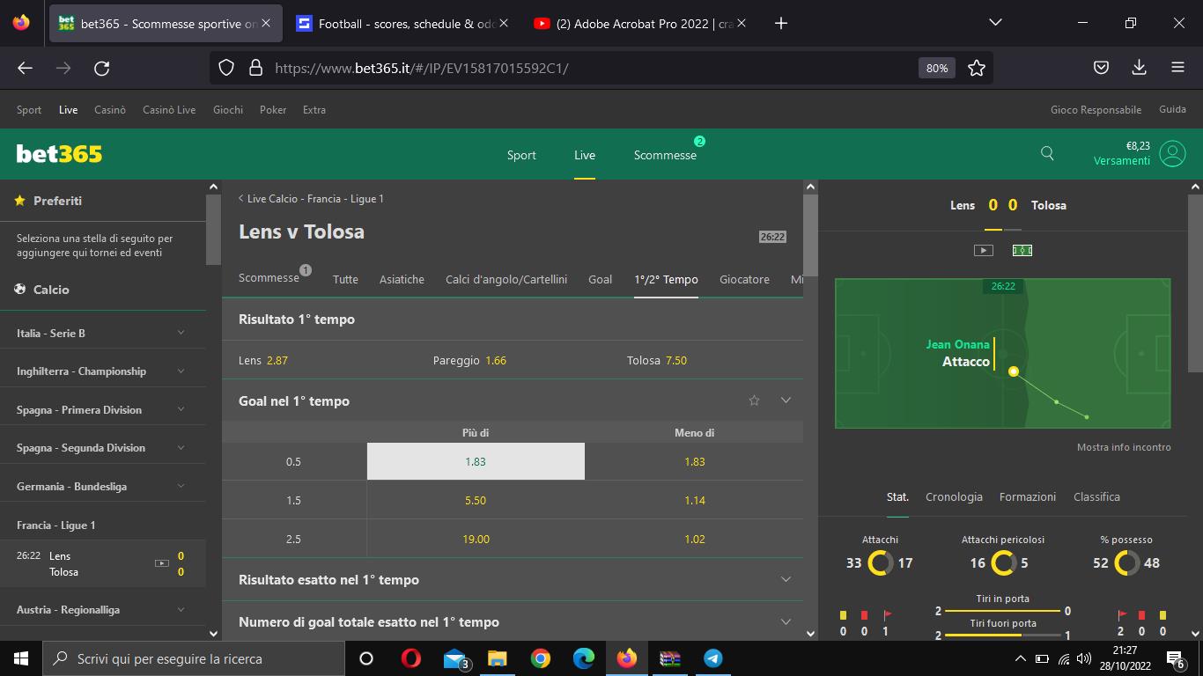Select Meno di 1.5 odds 1.14
Image resolution: width=1203 pixels, height=676 pixels.
694,500
